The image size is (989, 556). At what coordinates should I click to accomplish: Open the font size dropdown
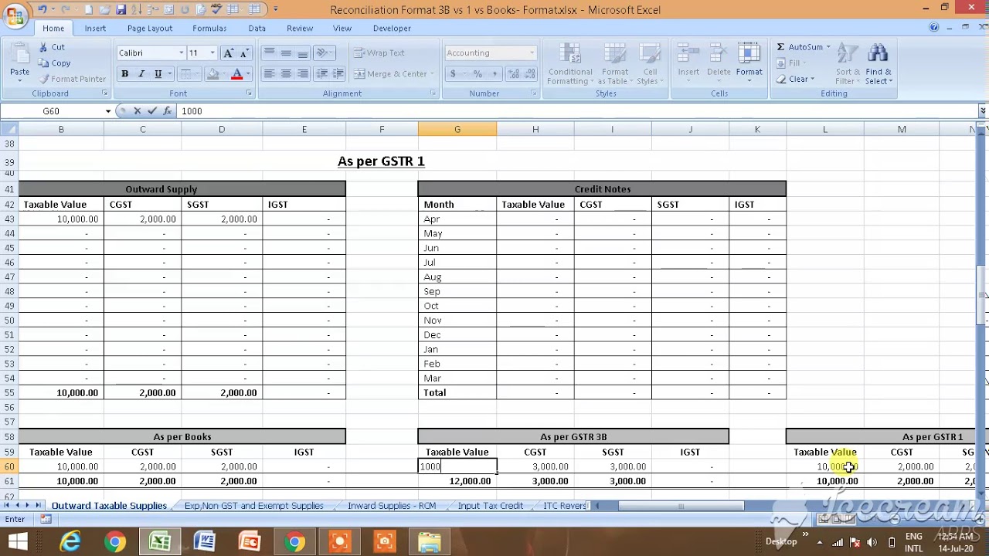[x=212, y=53]
